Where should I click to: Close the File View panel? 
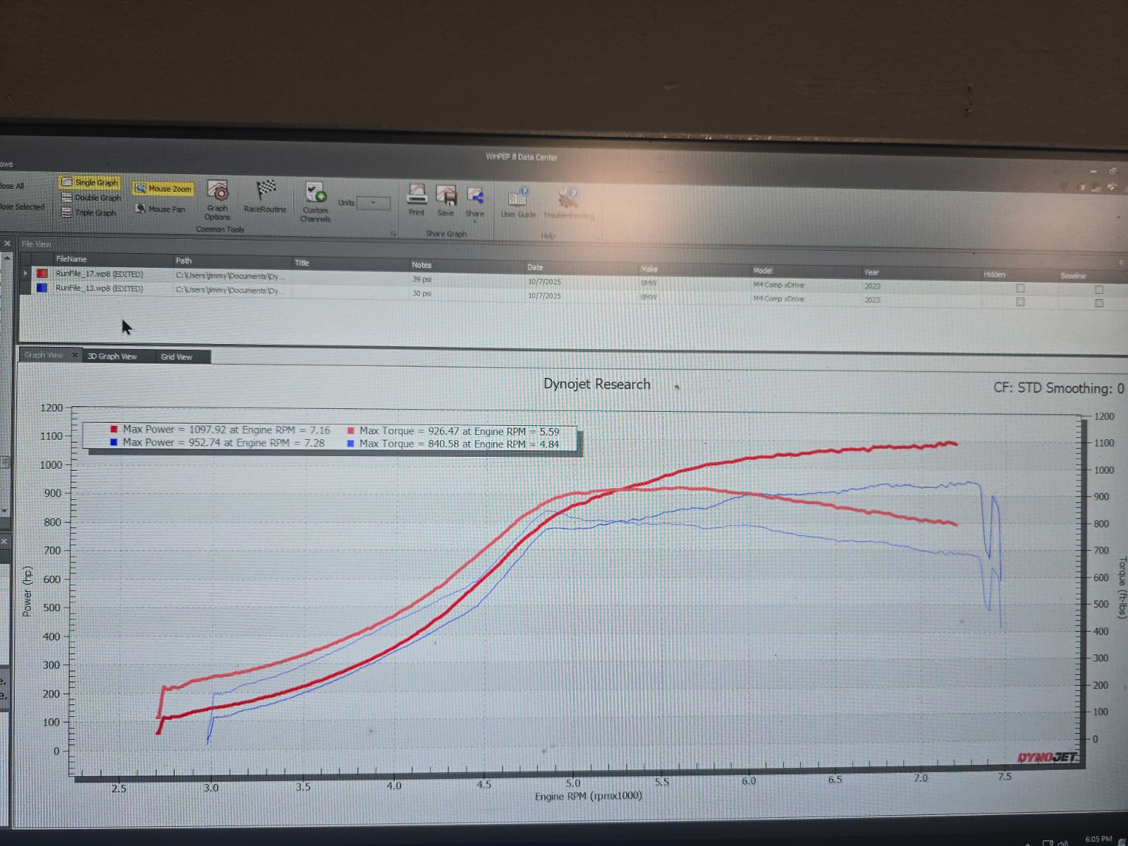[7, 243]
